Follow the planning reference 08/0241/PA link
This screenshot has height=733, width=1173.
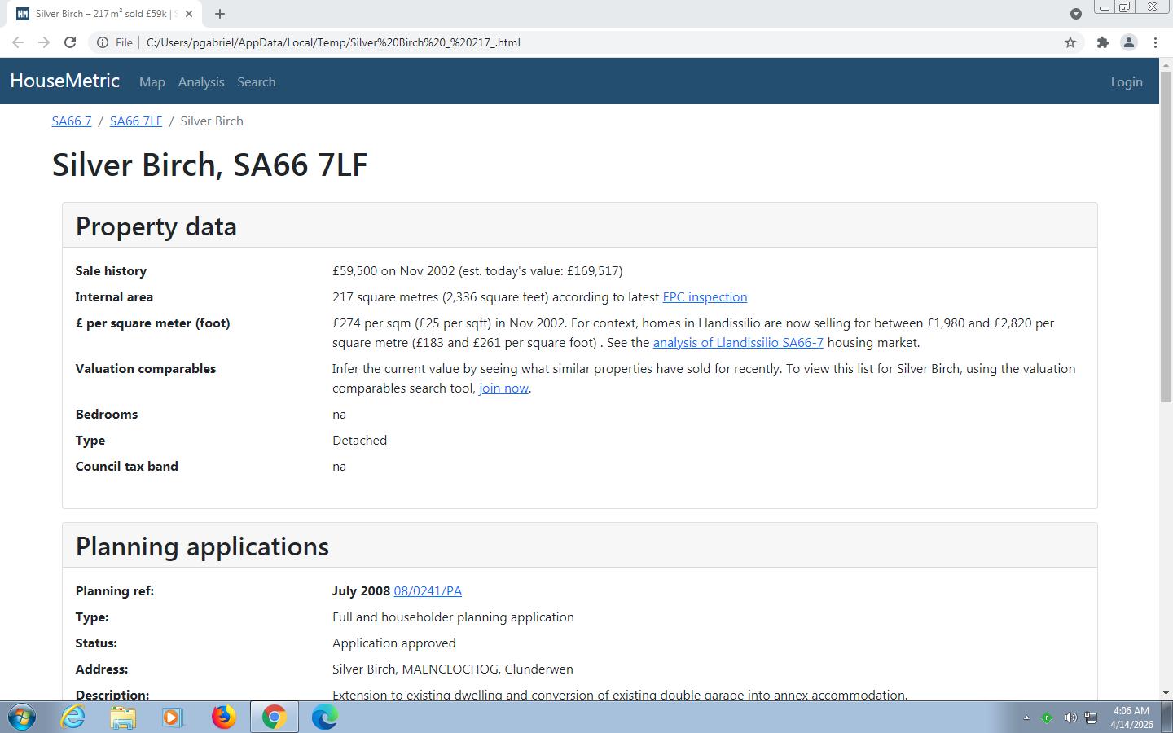pos(428,591)
